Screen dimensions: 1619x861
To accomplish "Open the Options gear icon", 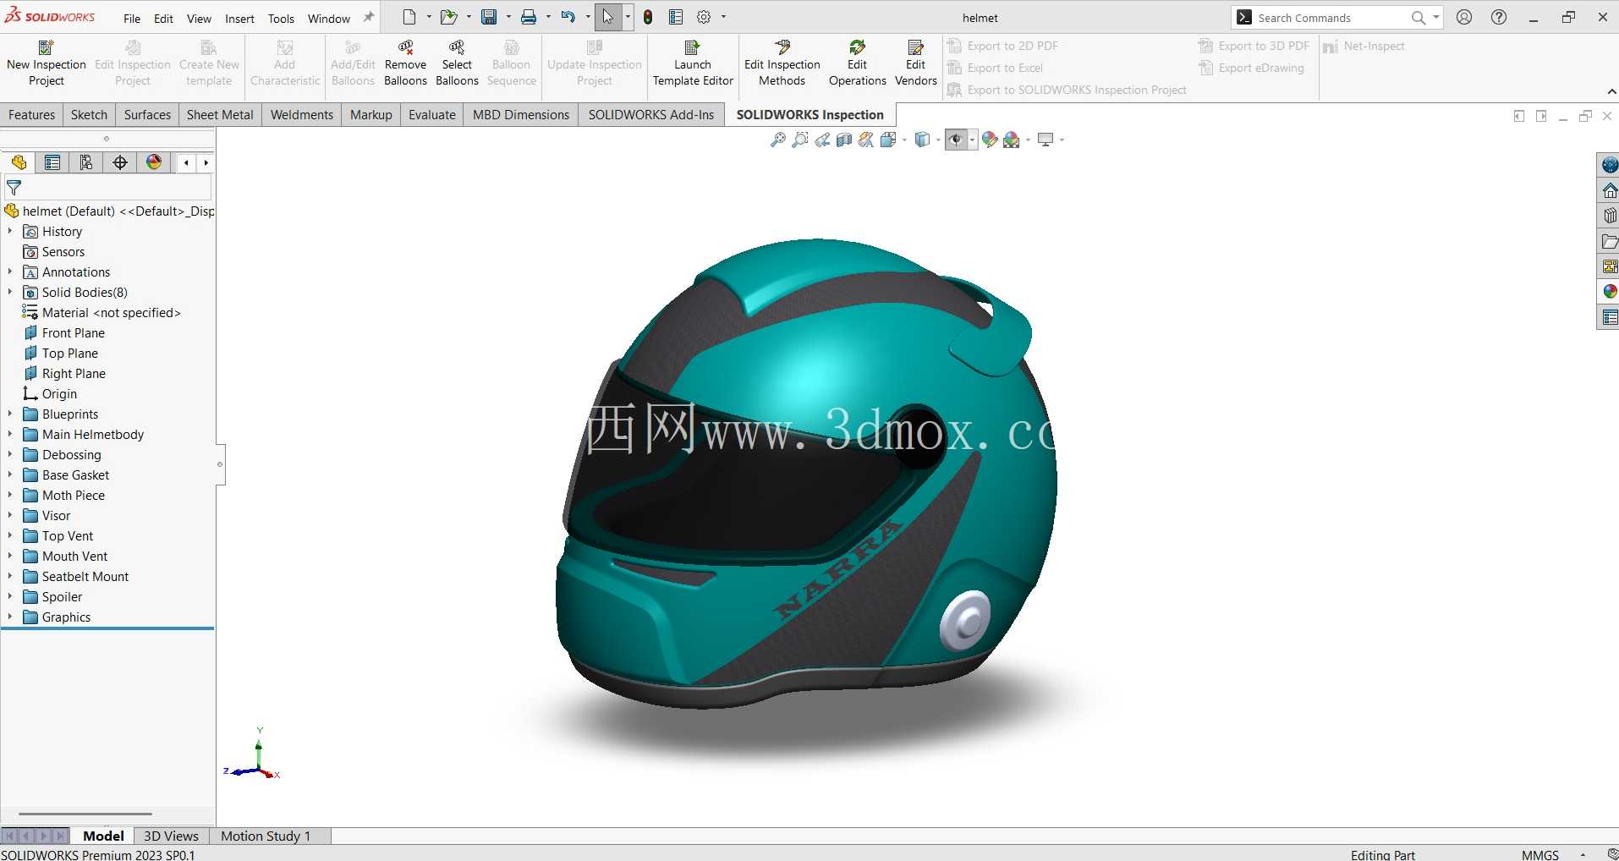I will pos(704,17).
